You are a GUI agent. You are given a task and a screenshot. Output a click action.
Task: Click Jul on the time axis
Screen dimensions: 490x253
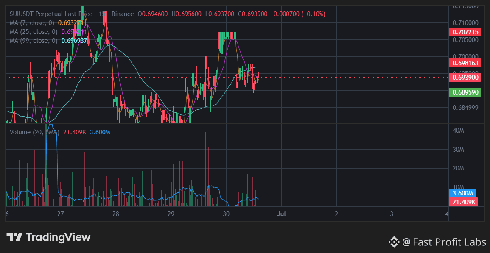282,214
